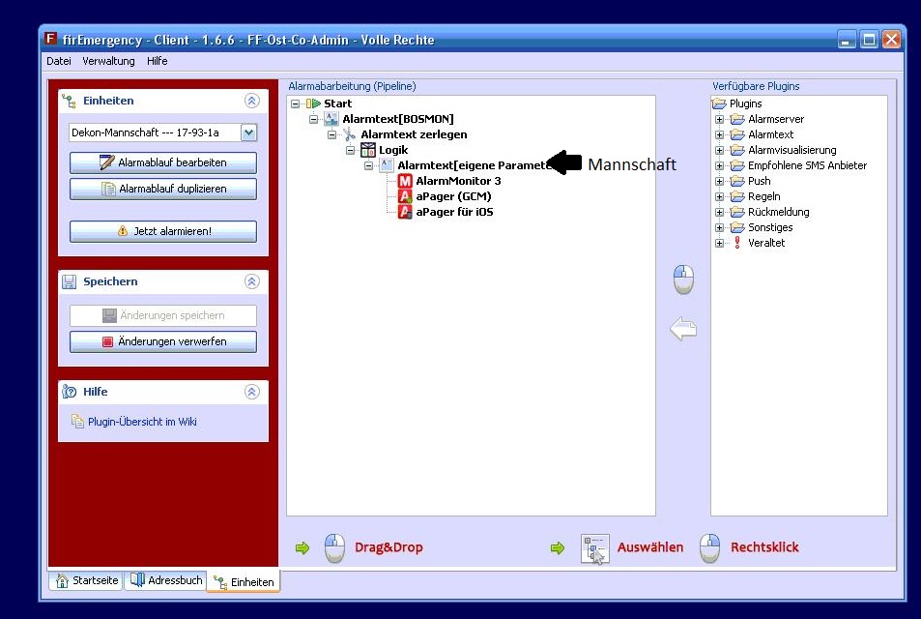Viewport: 921px width, 619px height.
Task: Click the Veraltet exclamation mark icon
Action: coord(737,243)
